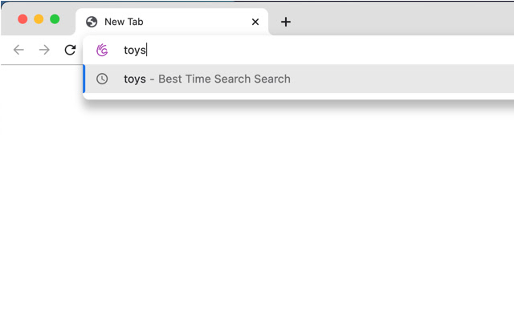Open a new tab with plus button
Image resolution: width=514 pixels, height=321 pixels.
(x=285, y=22)
